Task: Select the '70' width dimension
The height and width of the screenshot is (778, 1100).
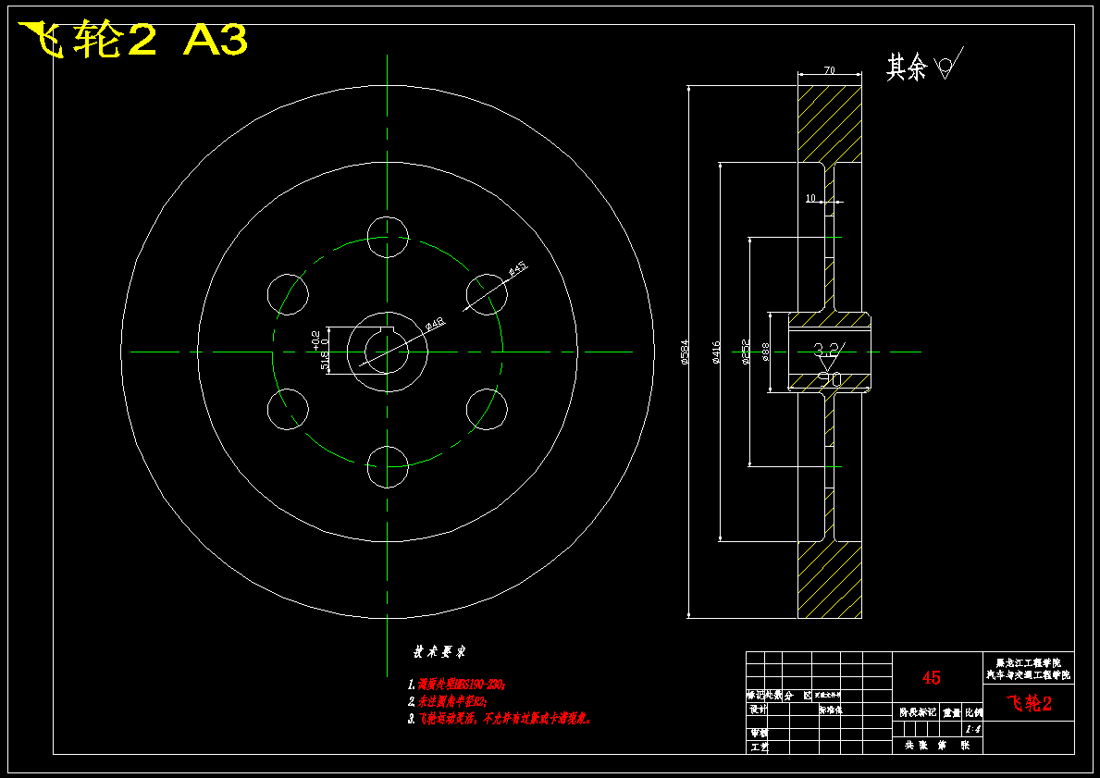Action: click(x=829, y=70)
